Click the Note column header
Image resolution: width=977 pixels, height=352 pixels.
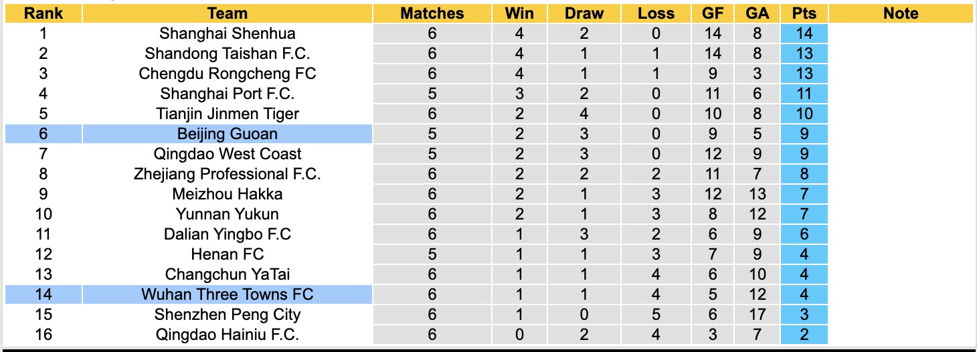[901, 13]
